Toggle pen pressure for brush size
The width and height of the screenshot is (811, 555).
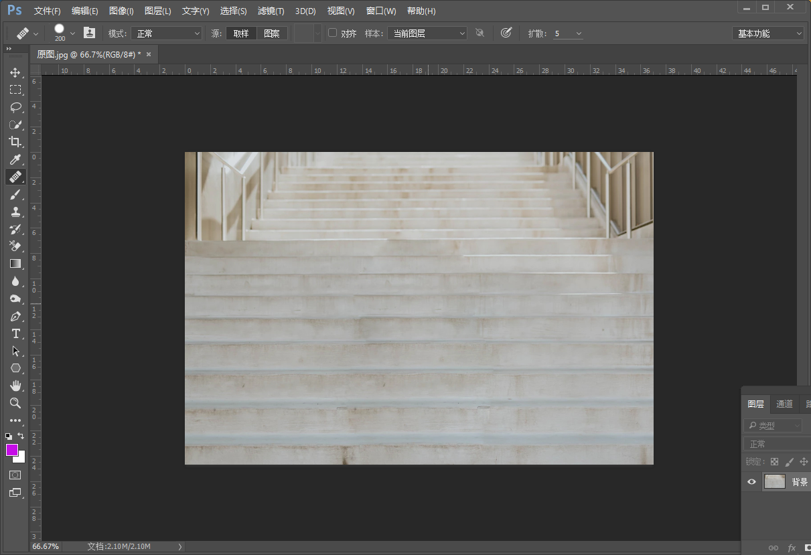tap(506, 33)
